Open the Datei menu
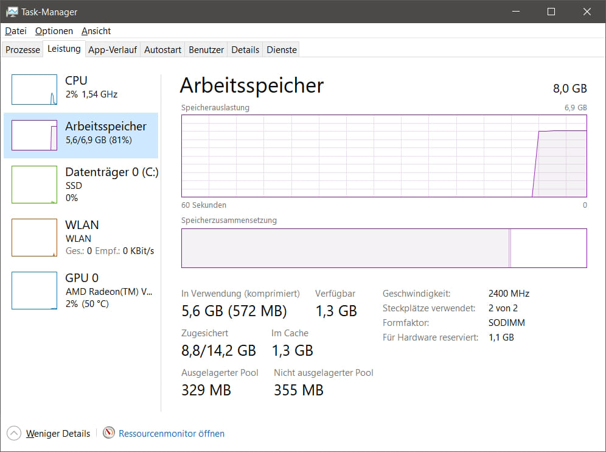606x452 pixels. point(15,31)
